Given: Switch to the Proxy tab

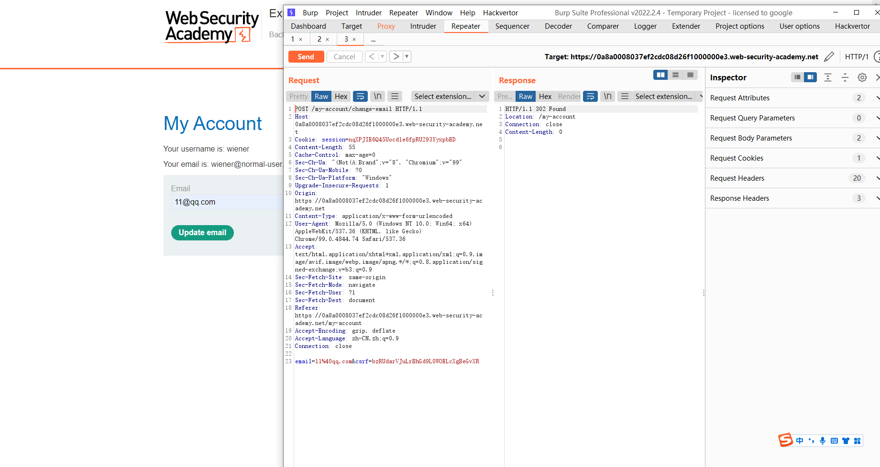Looking at the screenshot, I should (386, 26).
